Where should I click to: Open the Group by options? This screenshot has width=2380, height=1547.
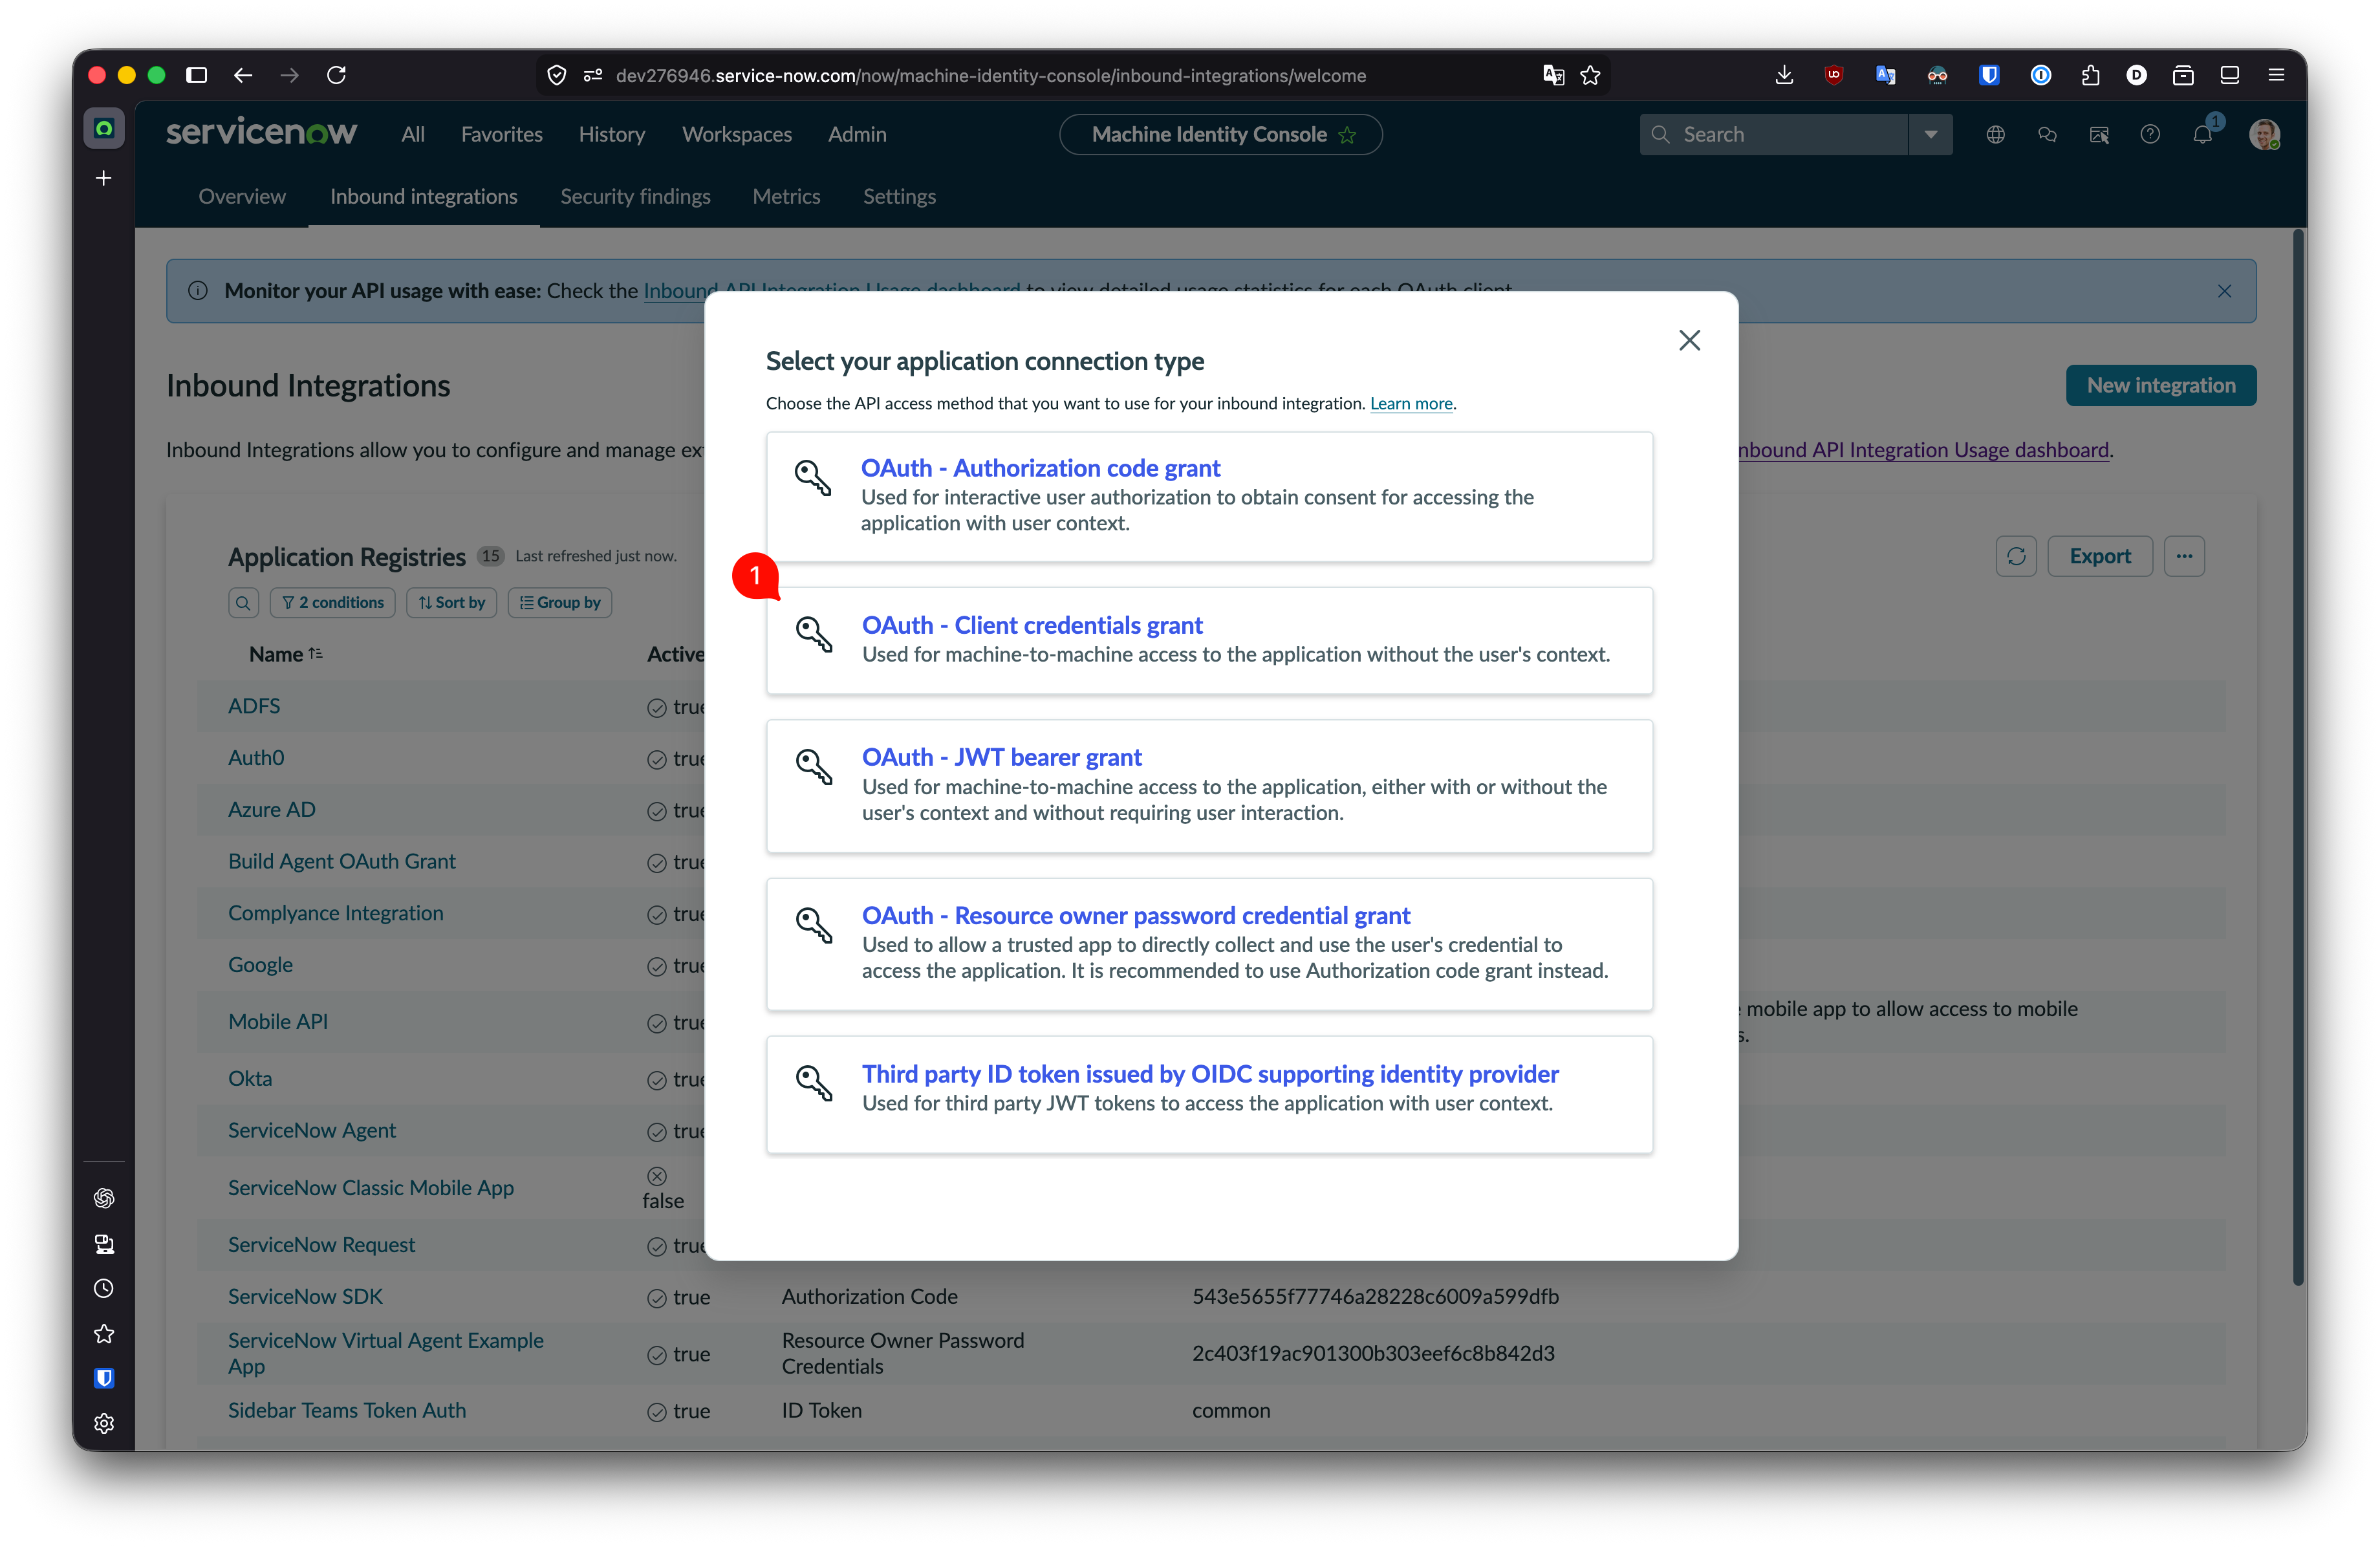click(560, 603)
